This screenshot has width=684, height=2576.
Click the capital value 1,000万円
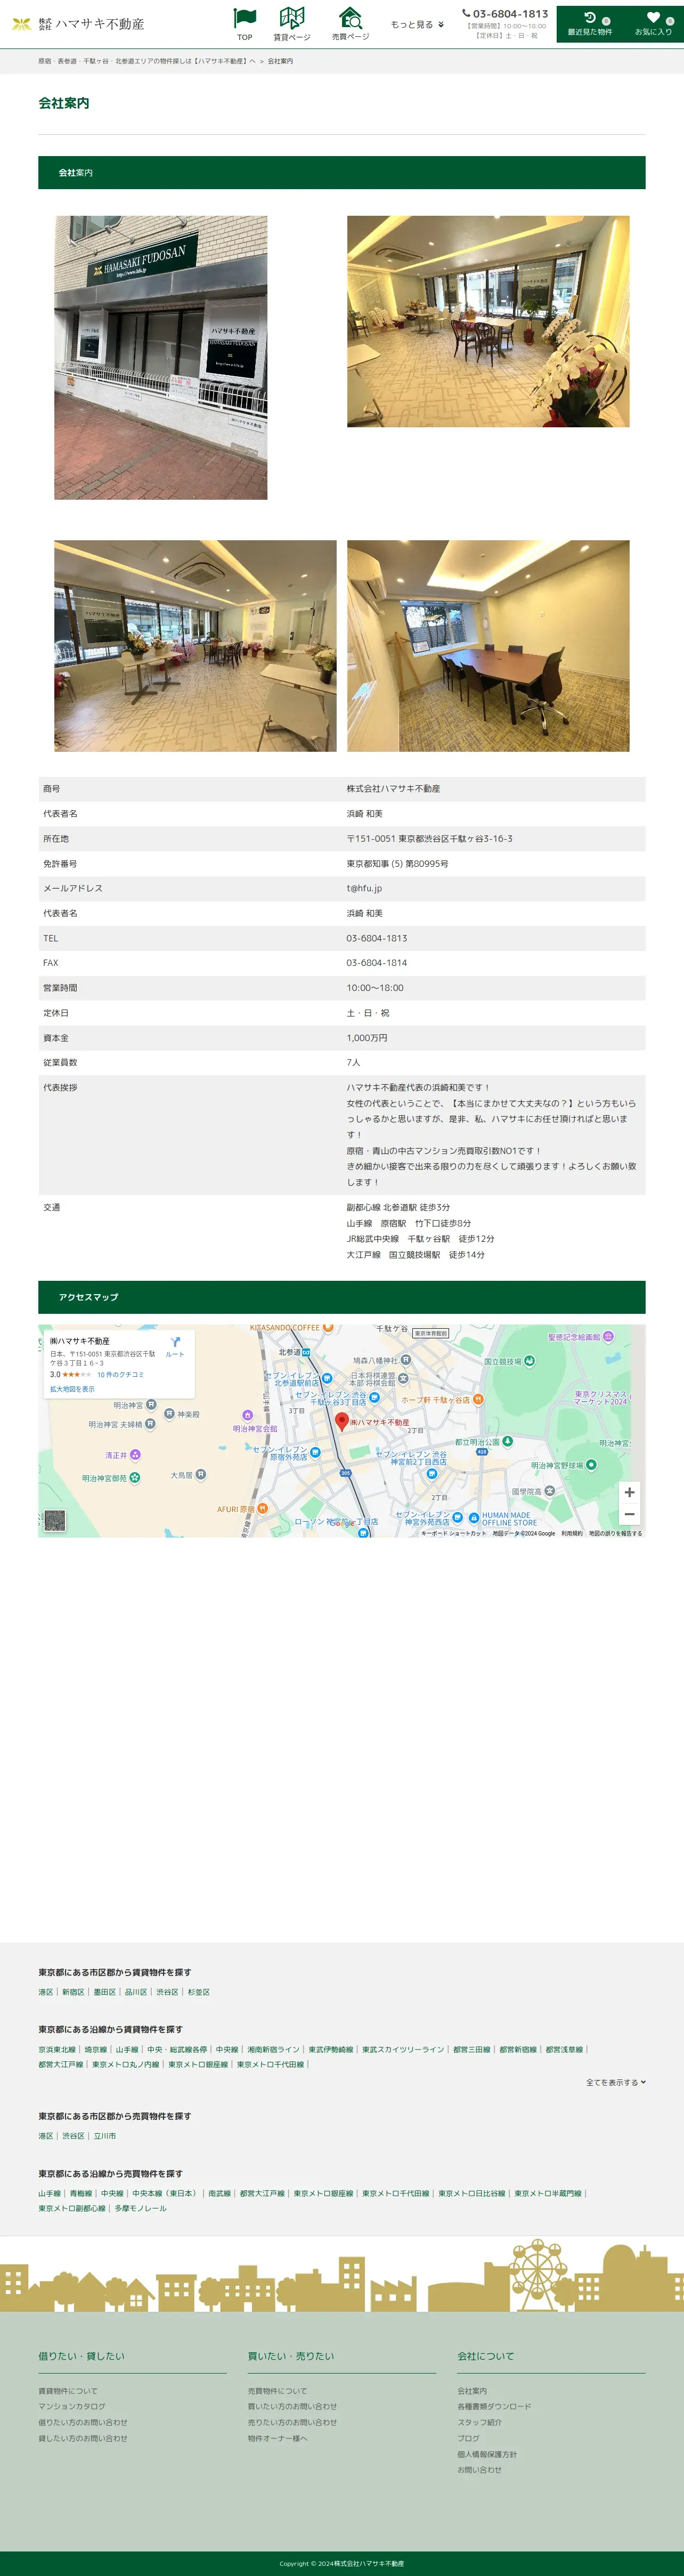point(367,1038)
